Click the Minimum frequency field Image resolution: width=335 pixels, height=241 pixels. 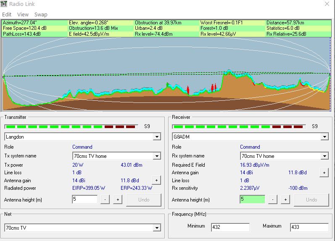pyautogui.click(x=230, y=227)
